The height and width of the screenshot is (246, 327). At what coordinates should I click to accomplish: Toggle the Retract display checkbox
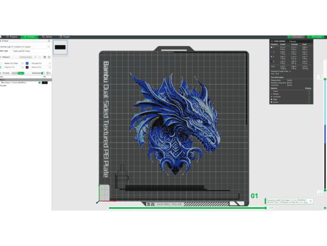(309, 94)
